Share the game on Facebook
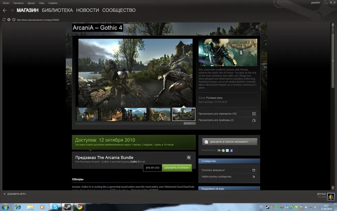337x211 pixels. [x=232, y=150]
